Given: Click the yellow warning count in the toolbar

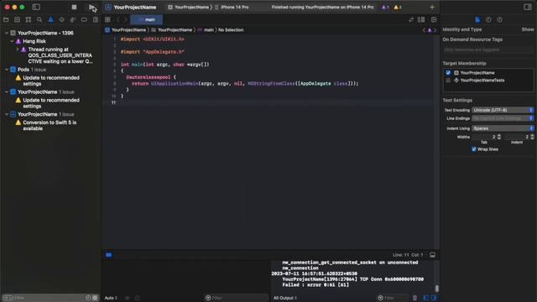Looking at the screenshot, I should [x=397, y=8].
